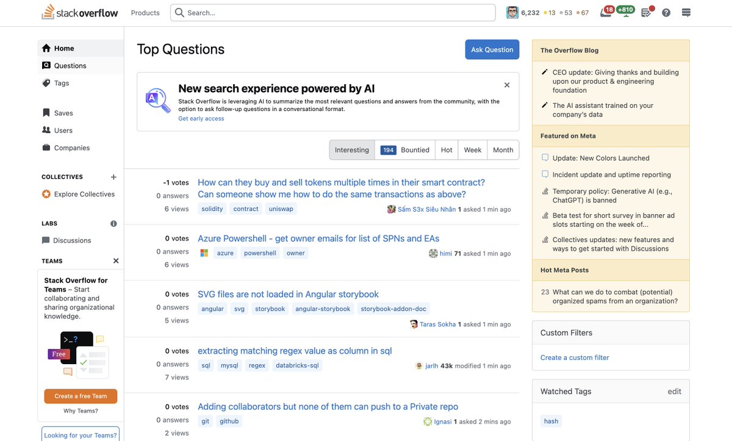Open the help question-mark icon
The height and width of the screenshot is (441, 732).
[666, 12]
